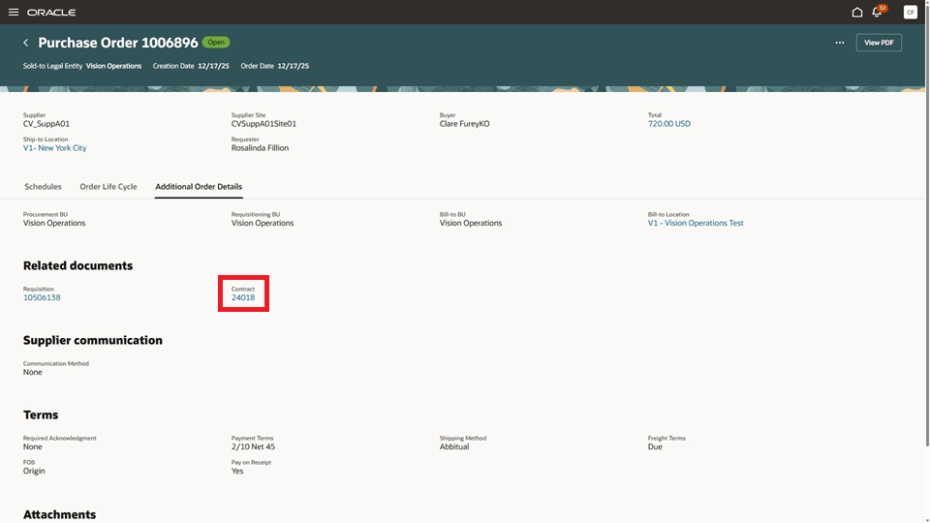
Task: Click the Oracle logo
Action: [x=51, y=13]
